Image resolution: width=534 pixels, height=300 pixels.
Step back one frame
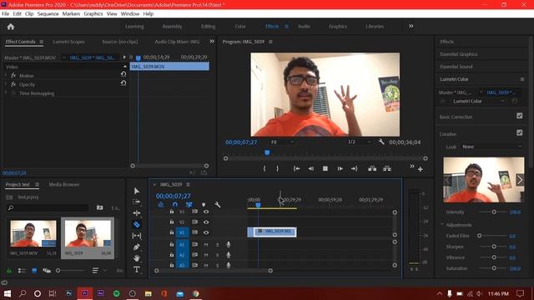coord(311,168)
